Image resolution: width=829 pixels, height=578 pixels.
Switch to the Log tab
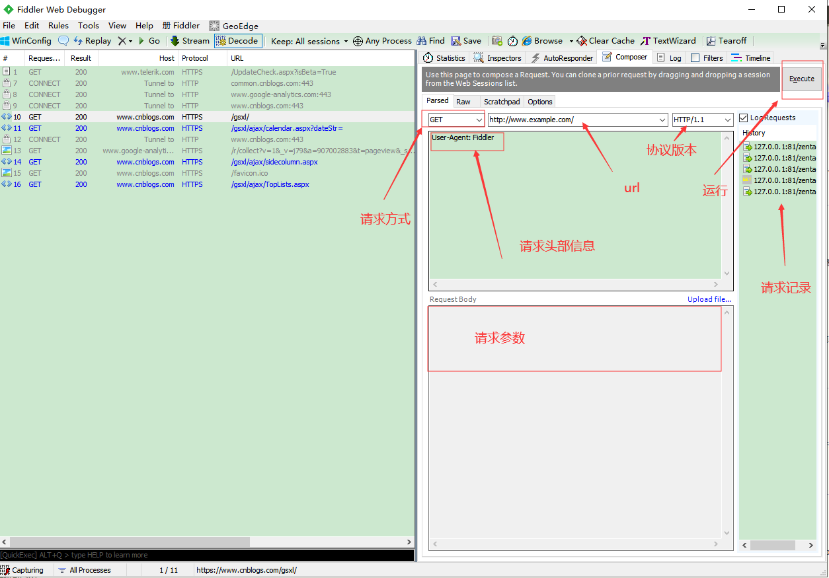tap(669, 58)
